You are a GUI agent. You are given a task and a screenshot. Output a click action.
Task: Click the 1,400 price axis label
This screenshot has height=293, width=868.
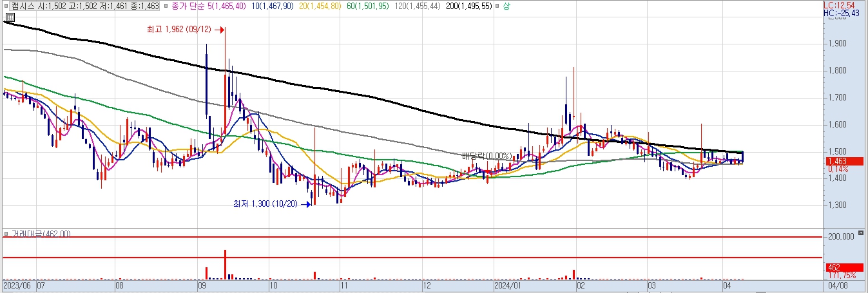pos(838,178)
